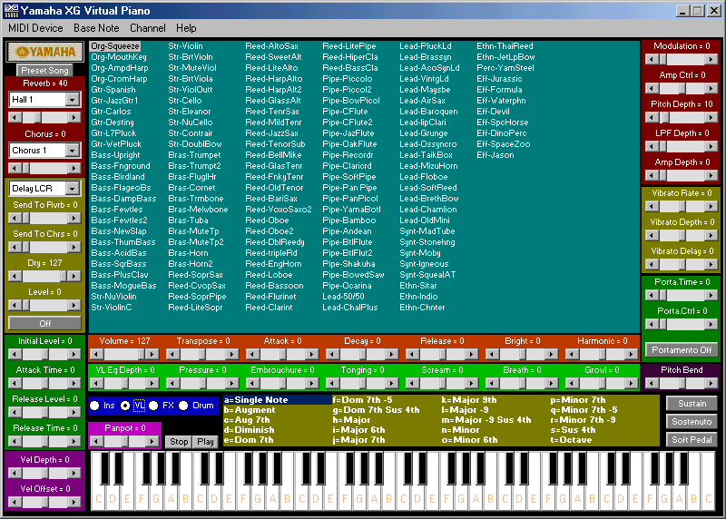This screenshot has width=726, height=519.
Task: Open the Base Note menu
Action: 96,28
